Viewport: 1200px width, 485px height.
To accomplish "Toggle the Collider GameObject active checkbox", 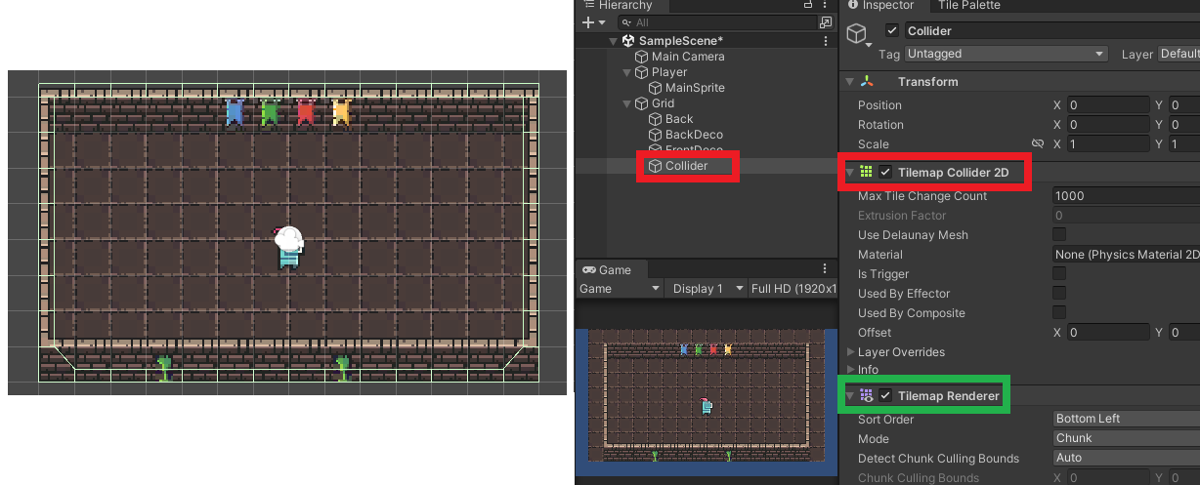I will (x=892, y=31).
